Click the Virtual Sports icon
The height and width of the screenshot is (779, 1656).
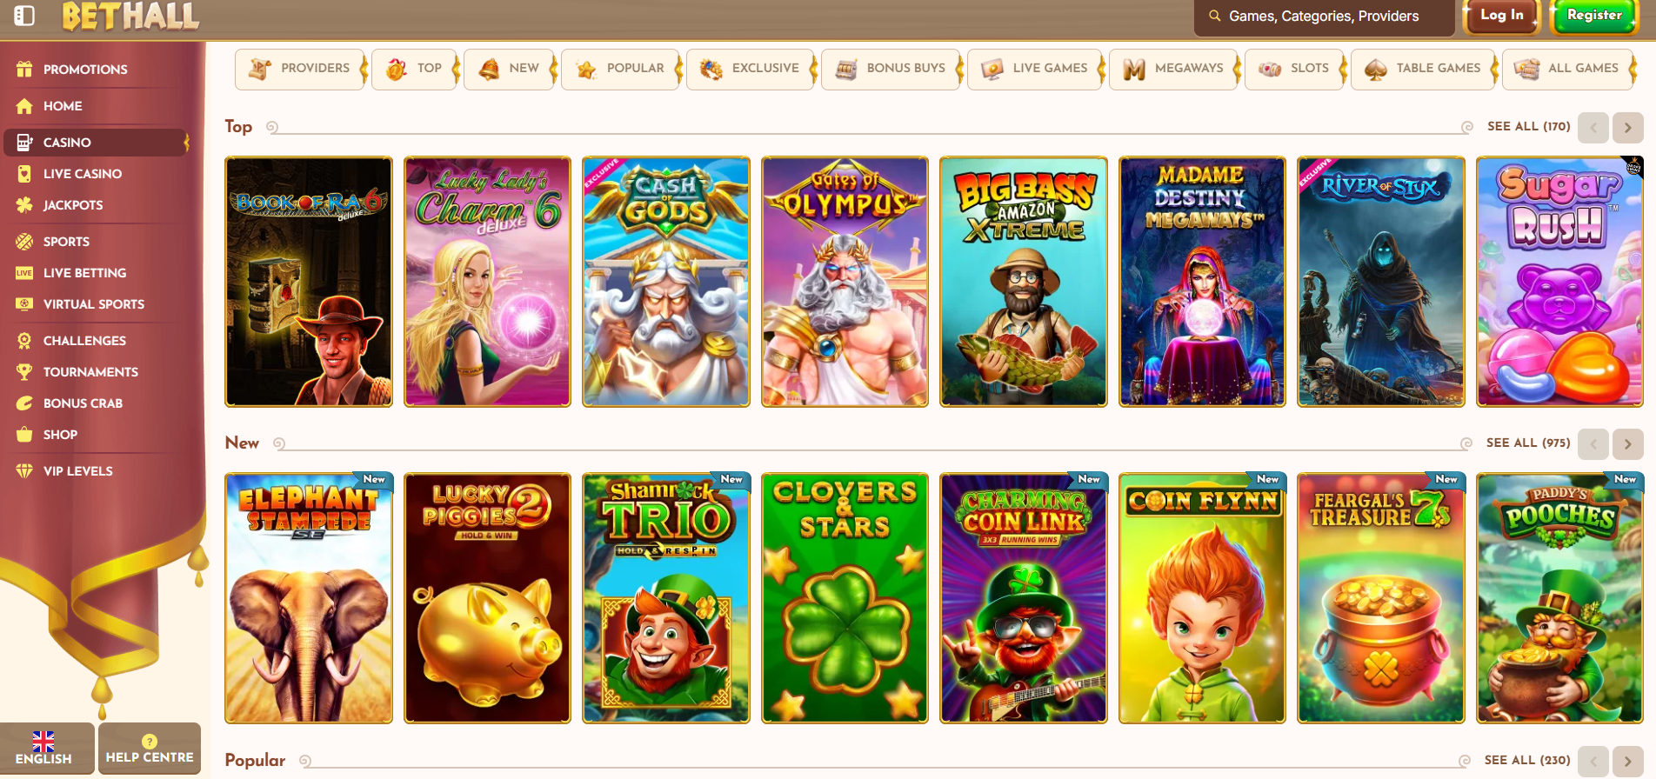coord(24,304)
